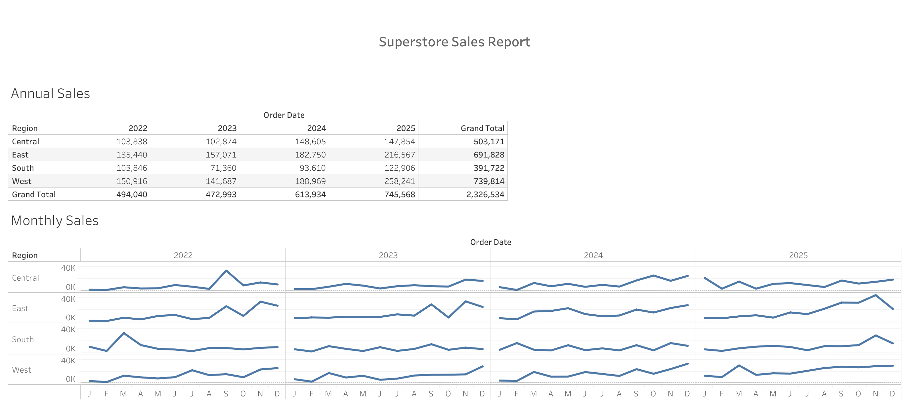Click the 2022 column header in Annual Sales
909x407 pixels.
138,128
